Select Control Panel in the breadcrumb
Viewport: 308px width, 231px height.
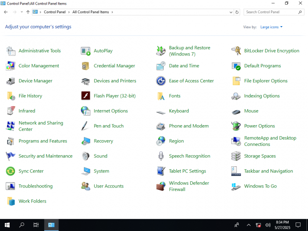[x=55, y=12]
